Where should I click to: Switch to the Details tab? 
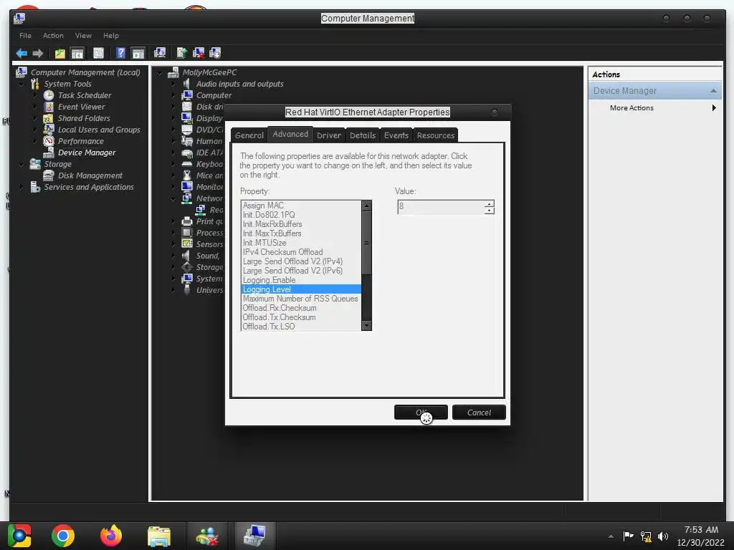point(363,135)
